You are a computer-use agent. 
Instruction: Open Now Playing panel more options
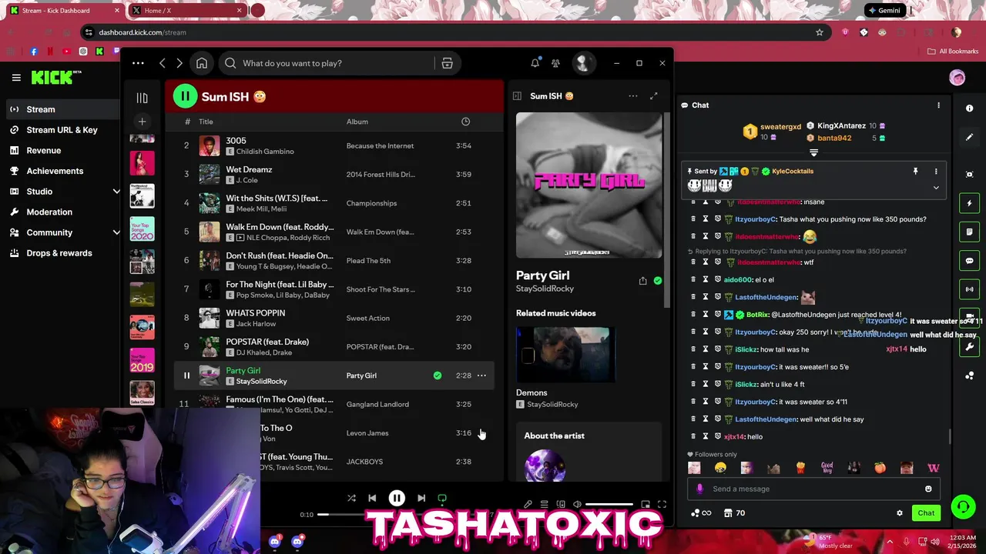click(x=633, y=96)
